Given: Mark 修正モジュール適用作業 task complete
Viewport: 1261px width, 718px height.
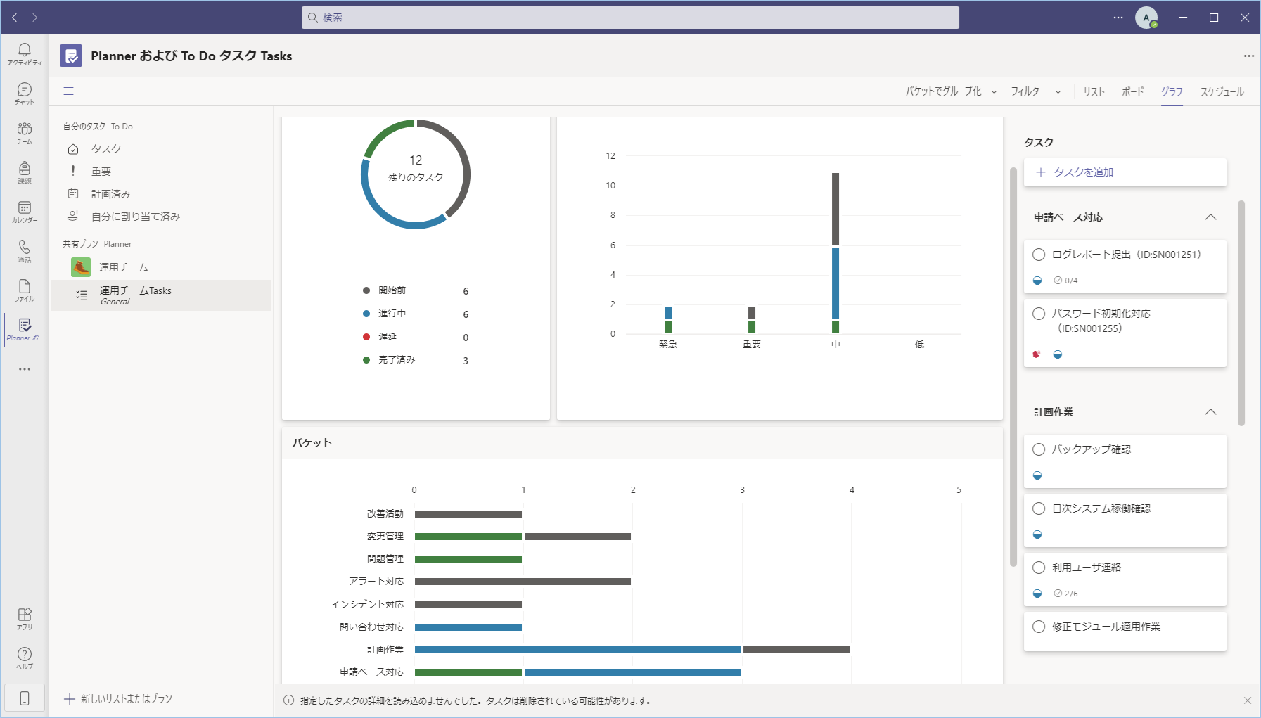Looking at the screenshot, I should click(x=1039, y=627).
